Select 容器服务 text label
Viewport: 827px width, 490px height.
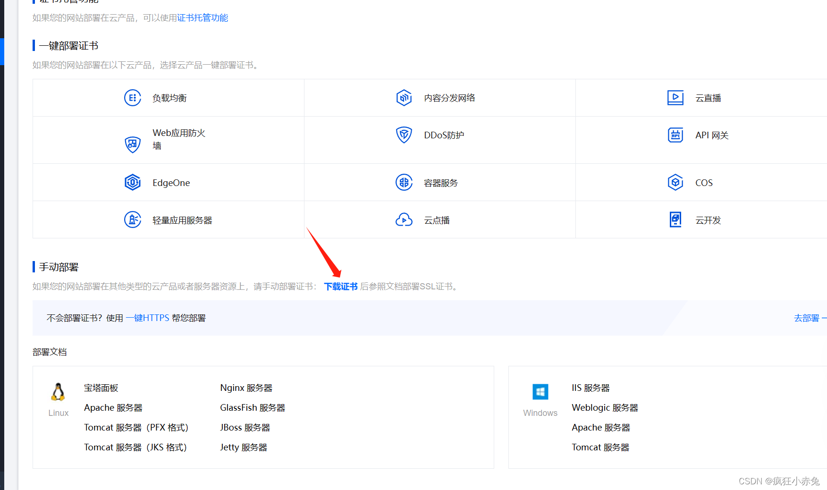(x=441, y=183)
